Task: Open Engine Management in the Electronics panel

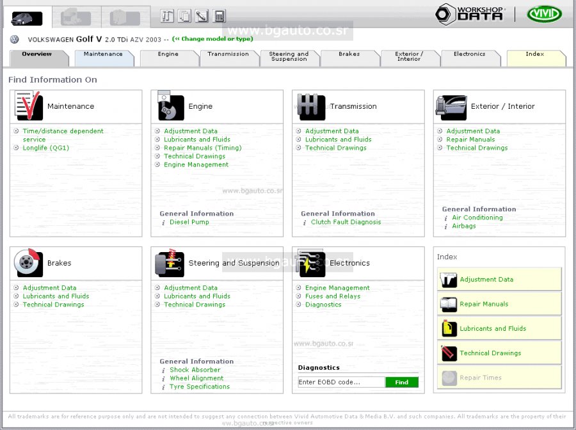Action: 337,288
